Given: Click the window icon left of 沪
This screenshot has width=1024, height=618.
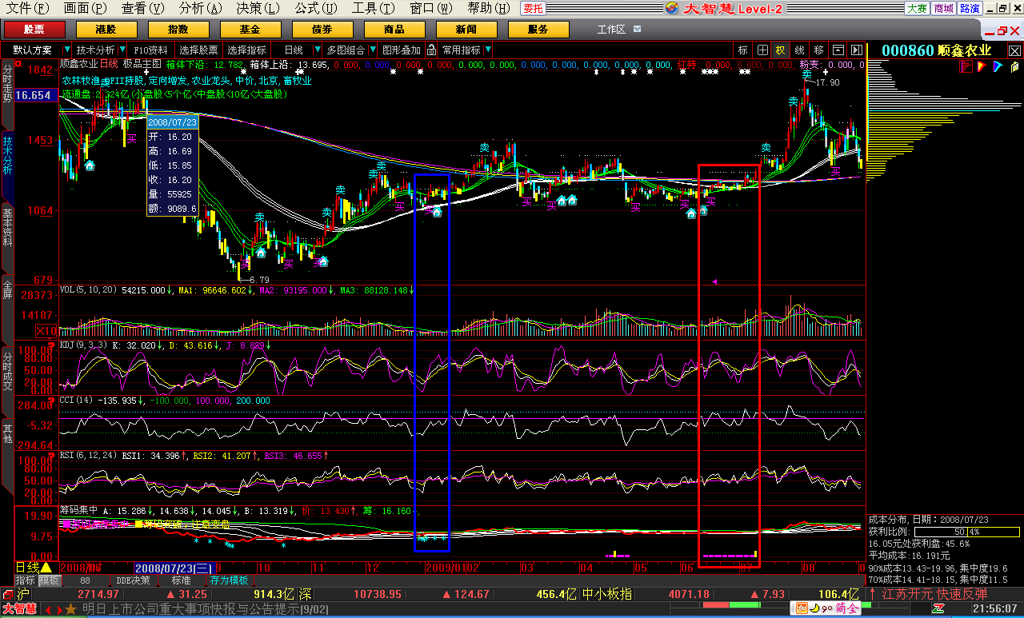Looking at the screenshot, I should coord(7,594).
